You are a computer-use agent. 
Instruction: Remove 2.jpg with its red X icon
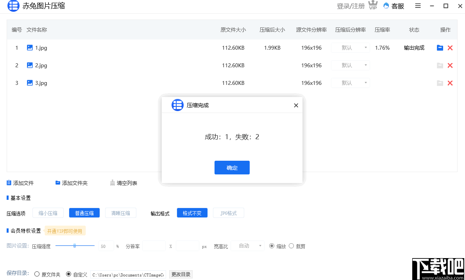[x=450, y=65]
